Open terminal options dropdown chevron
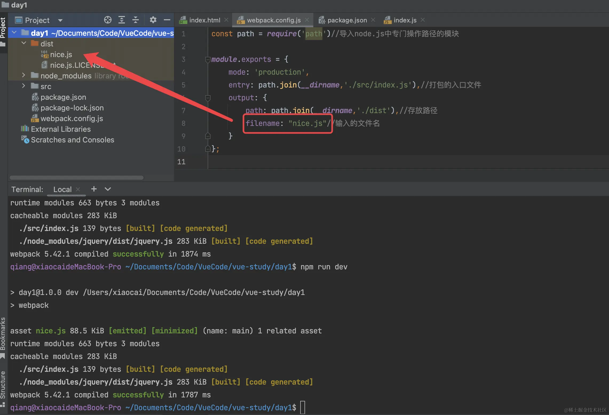609x415 pixels. [108, 189]
